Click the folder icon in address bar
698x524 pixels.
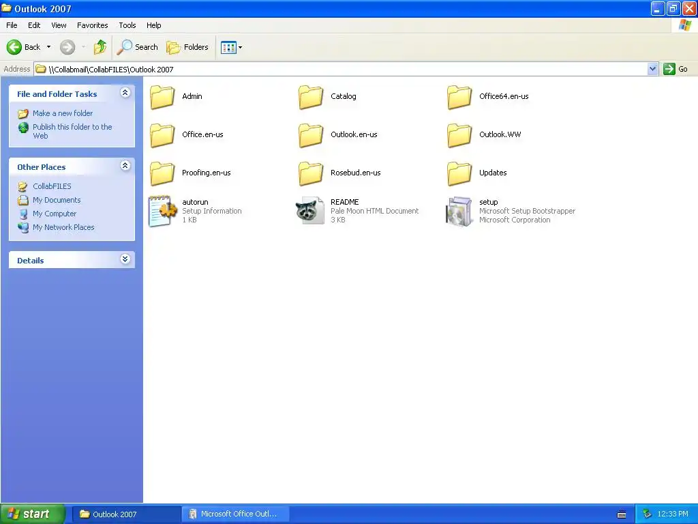tap(41, 69)
